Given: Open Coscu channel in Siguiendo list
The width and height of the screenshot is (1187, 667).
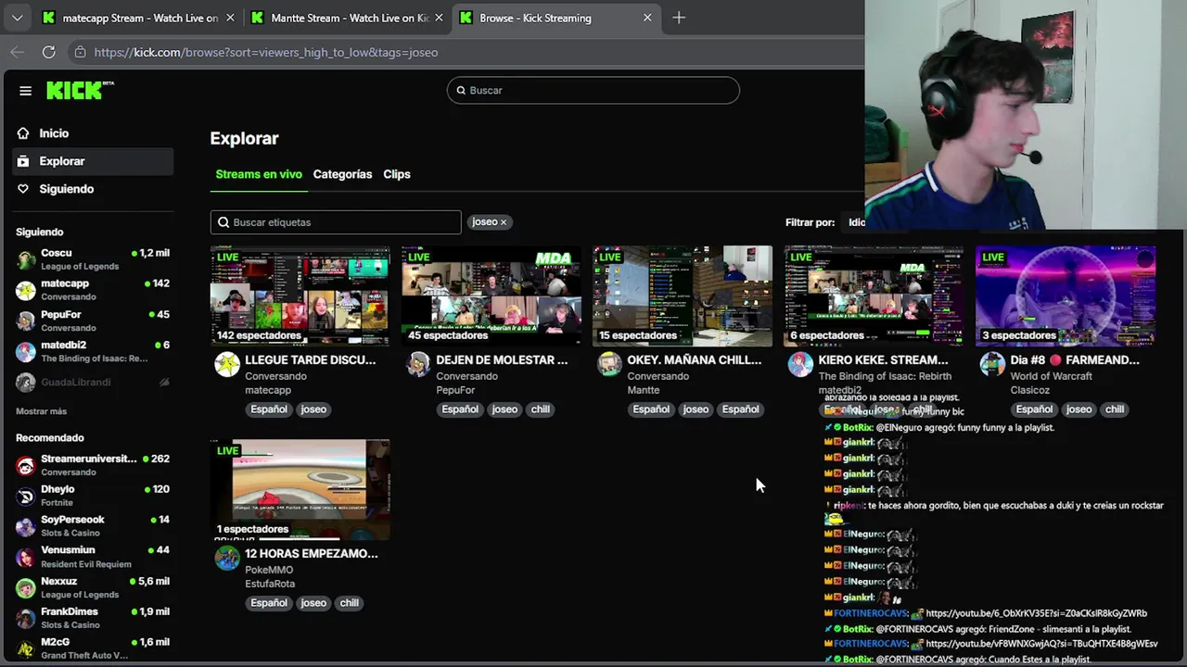Looking at the screenshot, I should [x=93, y=259].
